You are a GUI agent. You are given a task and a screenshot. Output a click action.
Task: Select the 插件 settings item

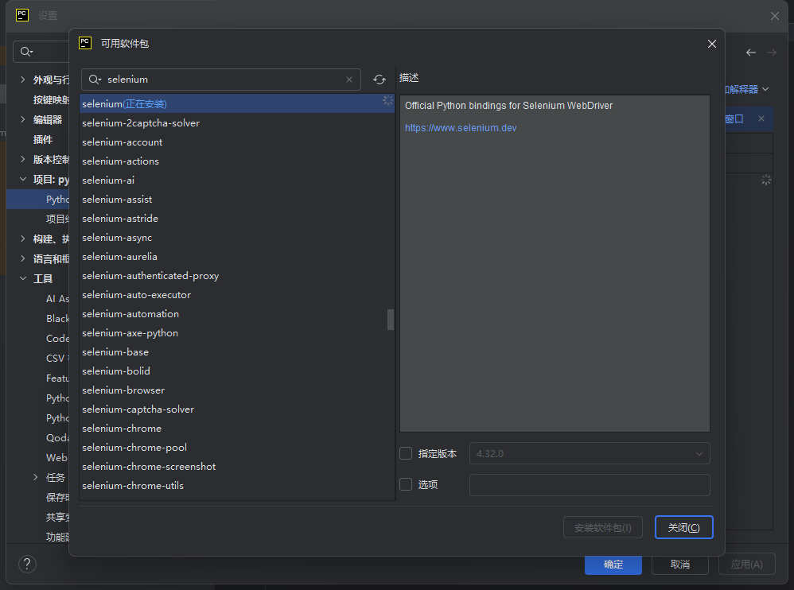[x=42, y=140]
